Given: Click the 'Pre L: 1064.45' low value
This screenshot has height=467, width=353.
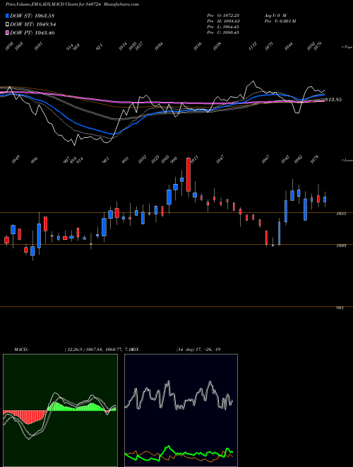Looking at the screenshot, I should coord(223,27).
